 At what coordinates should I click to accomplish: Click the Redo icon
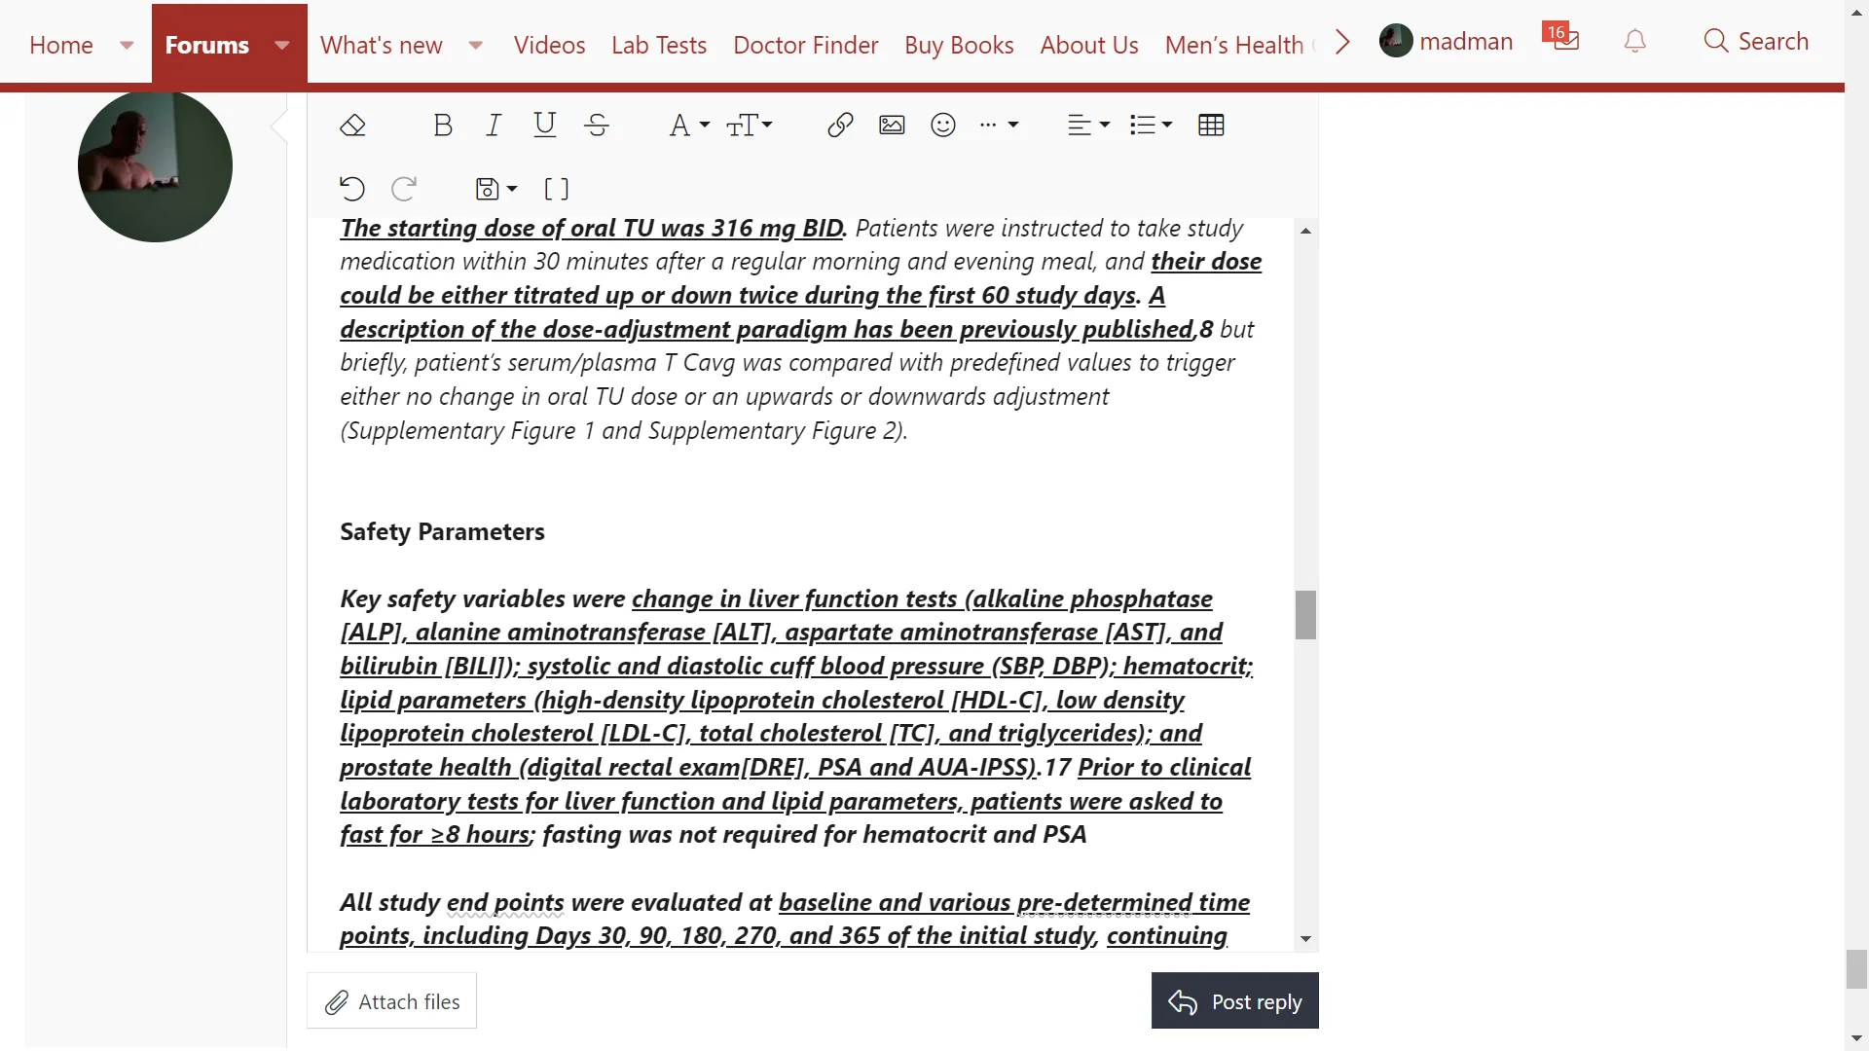[404, 189]
